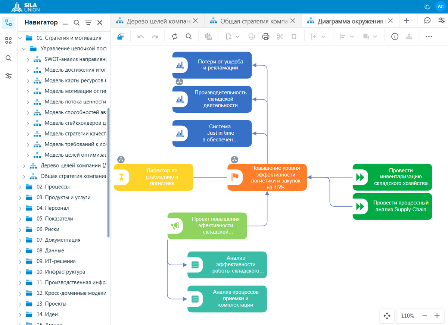
Task: Add a new tab with plus button
Action: click(407, 21)
